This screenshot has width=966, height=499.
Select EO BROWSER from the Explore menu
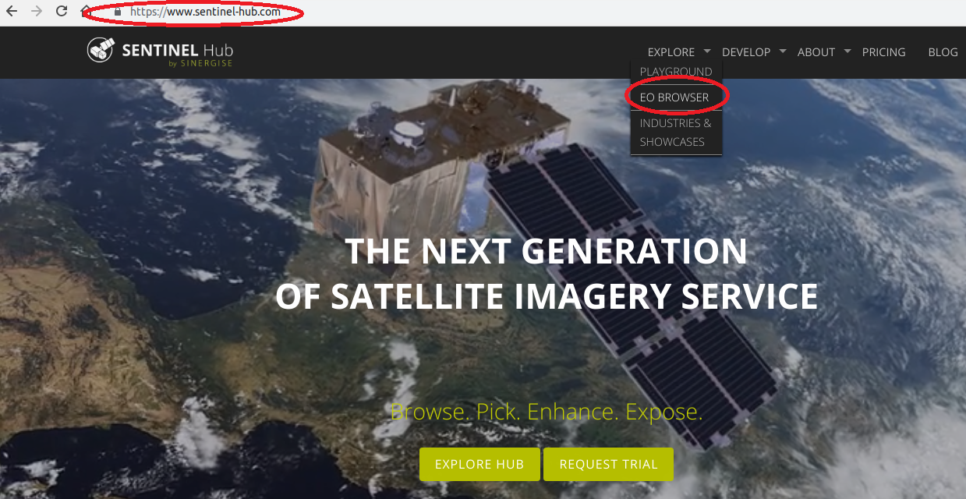tap(674, 97)
